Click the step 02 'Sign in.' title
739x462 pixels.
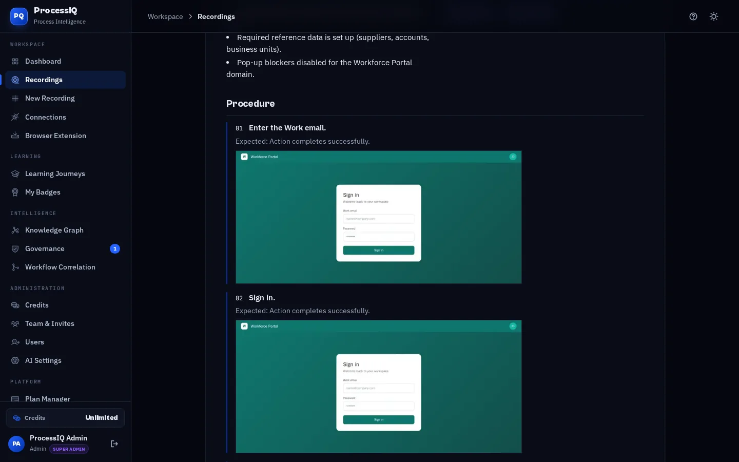pos(262,298)
